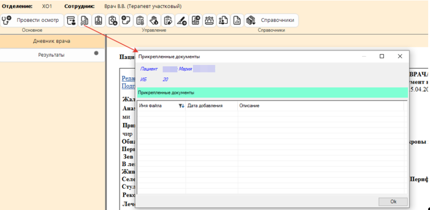Click the ИБ number 20
The image size is (430, 210).
pos(165,80)
